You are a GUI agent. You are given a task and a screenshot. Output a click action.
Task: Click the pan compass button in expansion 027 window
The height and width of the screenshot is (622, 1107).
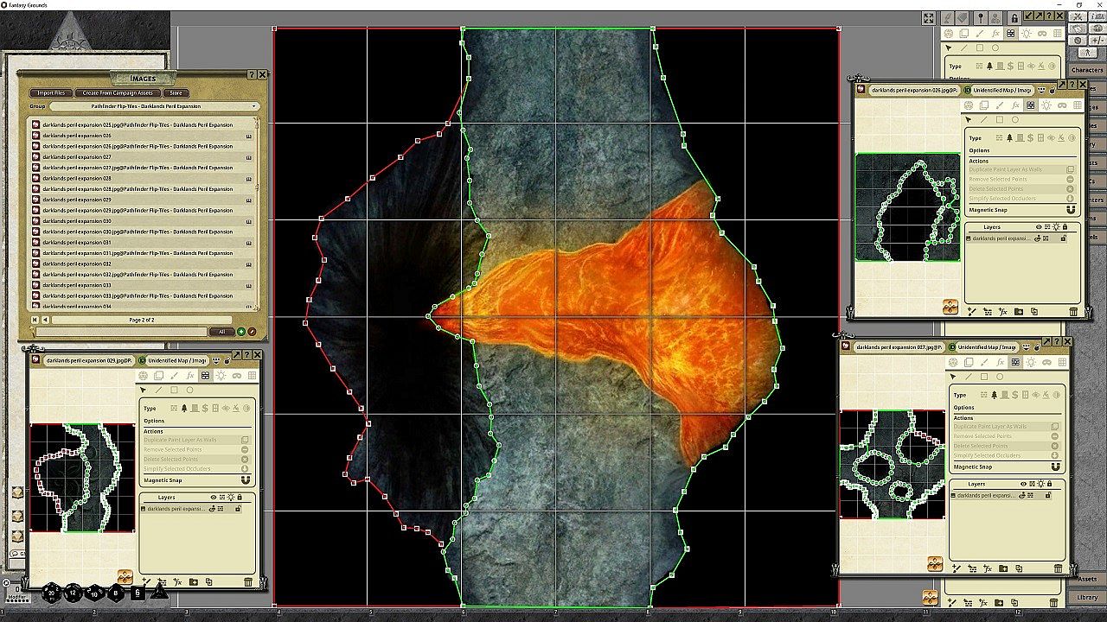tap(935, 564)
